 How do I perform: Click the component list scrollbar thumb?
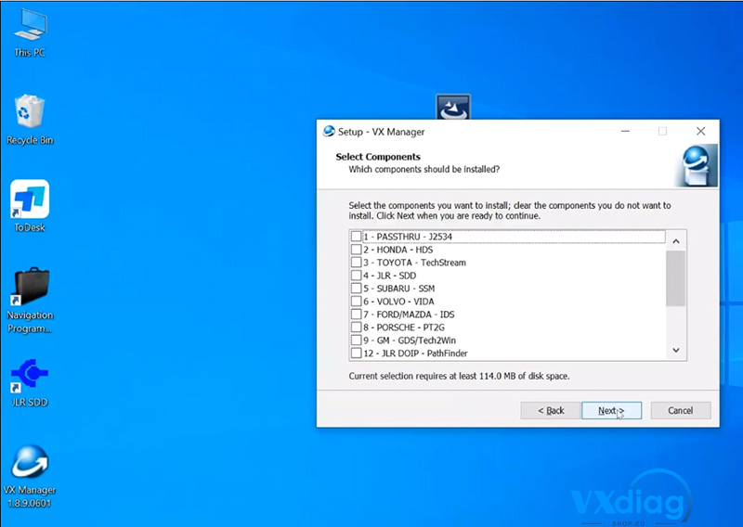676,278
